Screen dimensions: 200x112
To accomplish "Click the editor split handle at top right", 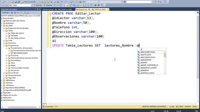I will (198, 12).
